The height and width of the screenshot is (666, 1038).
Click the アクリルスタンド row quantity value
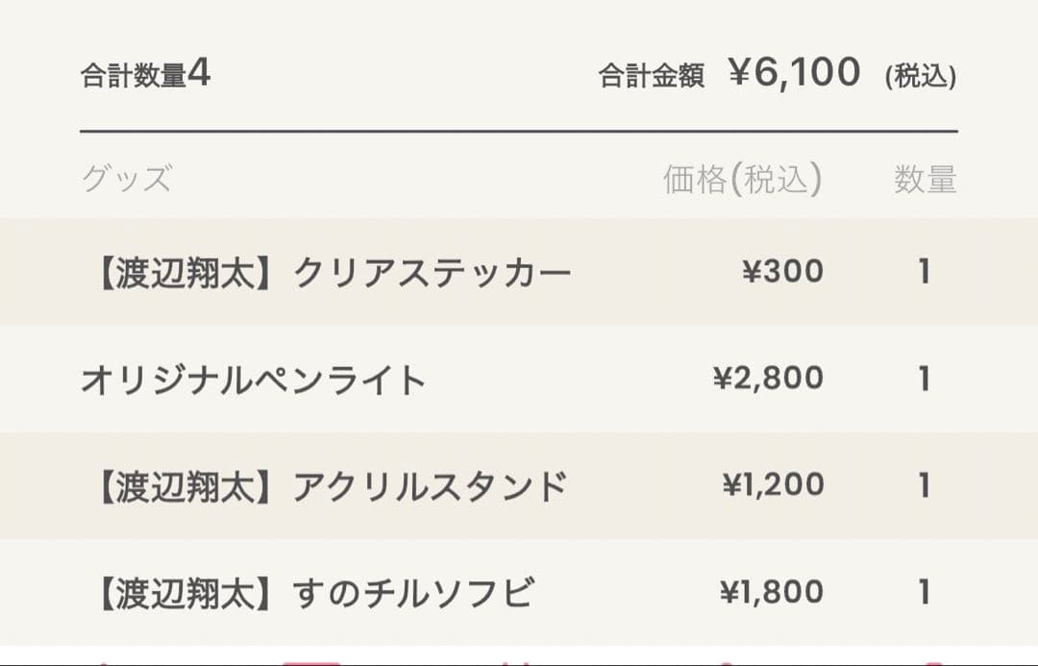924,485
